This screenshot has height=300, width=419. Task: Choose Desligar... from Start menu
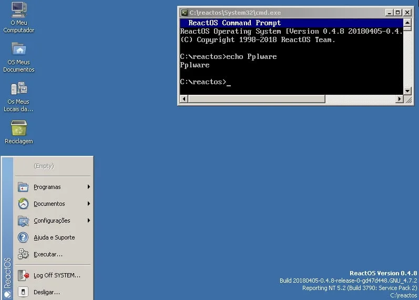(53, 292)
